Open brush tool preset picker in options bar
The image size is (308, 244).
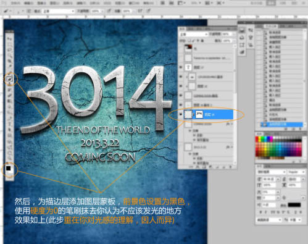8,11
